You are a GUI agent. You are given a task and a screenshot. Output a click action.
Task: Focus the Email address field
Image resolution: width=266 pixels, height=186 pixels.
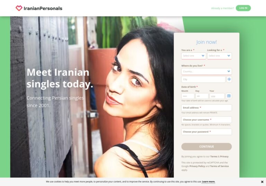(x=206, y=108)
